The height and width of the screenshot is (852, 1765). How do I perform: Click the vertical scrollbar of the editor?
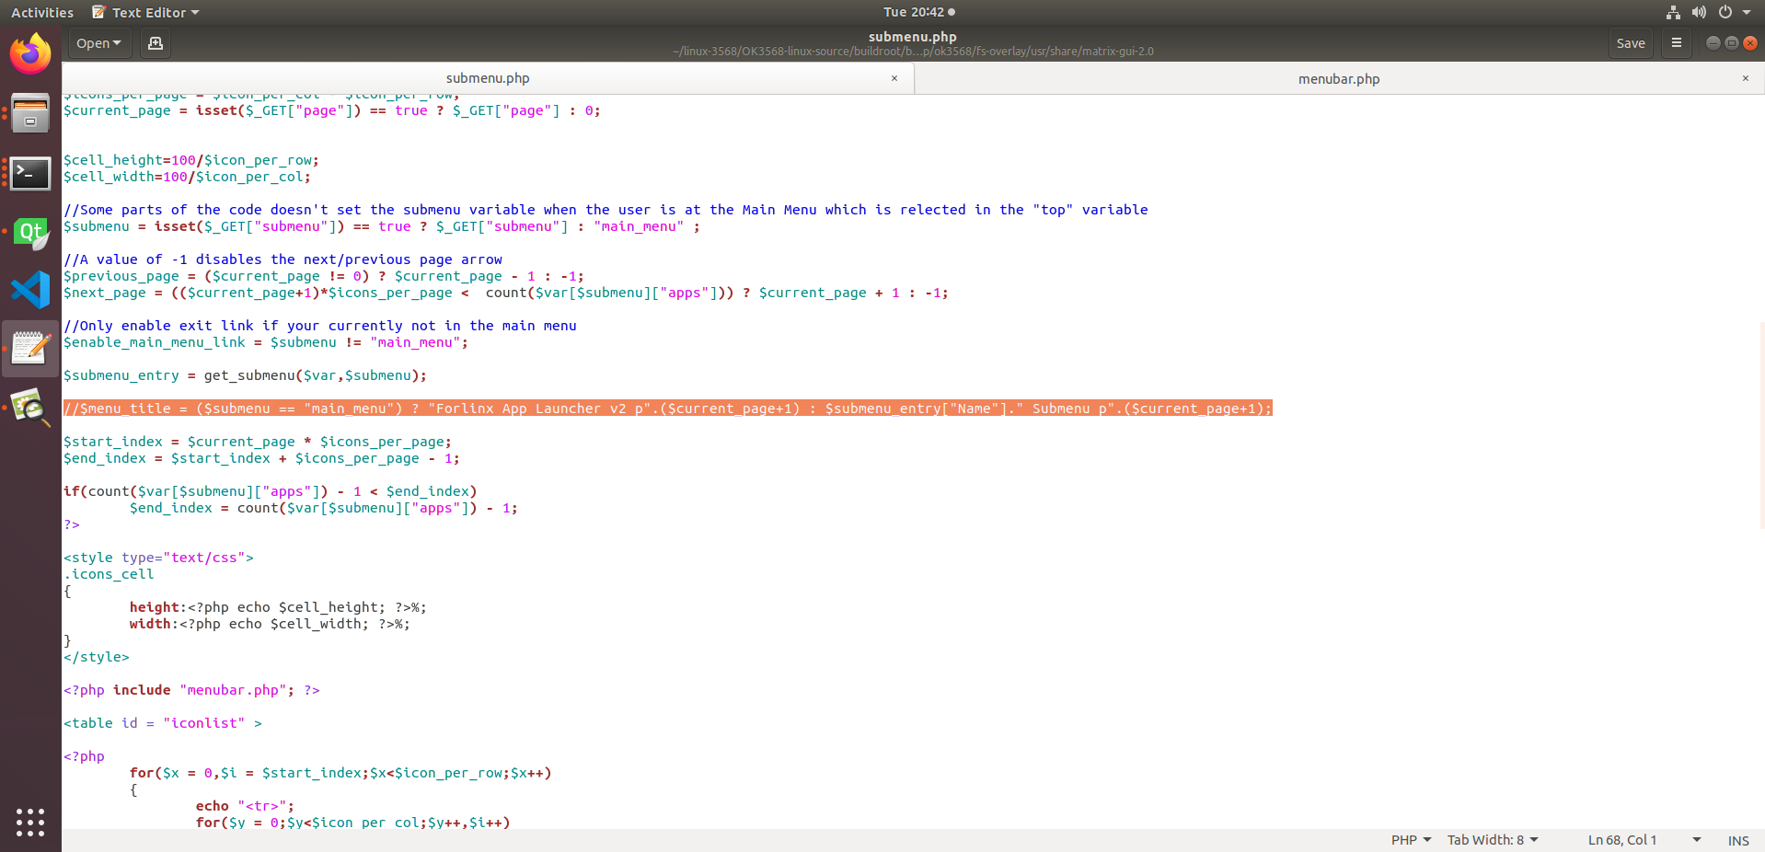pyautogui.click(x=1761, y=423)
